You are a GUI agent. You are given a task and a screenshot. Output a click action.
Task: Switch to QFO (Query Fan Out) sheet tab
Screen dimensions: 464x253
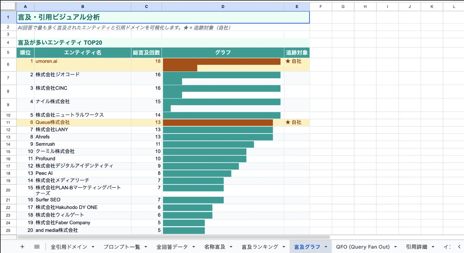tap(362, 247)
